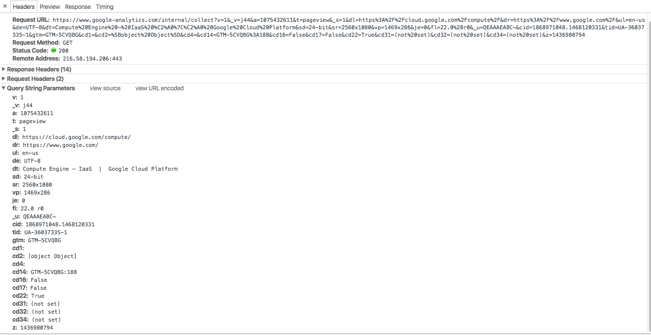The width and height of the screenshot is (651, 335).
Task: Select the dr value https://www.google.com/
Action: (61, 145)
